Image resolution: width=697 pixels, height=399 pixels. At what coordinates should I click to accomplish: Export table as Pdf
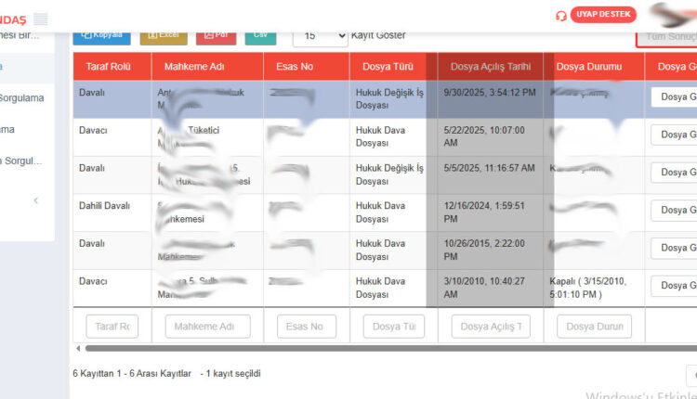coord(216,34)
